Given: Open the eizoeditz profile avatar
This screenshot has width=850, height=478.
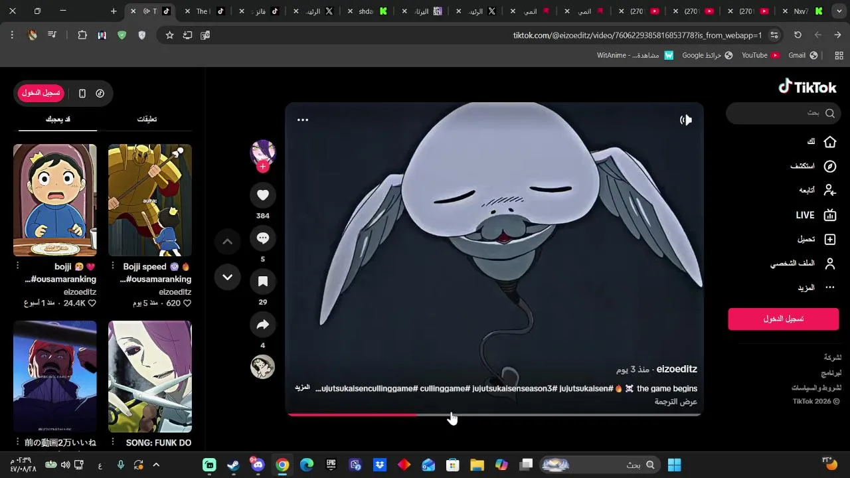Looking at the screenshot, I should coord(263,153).
